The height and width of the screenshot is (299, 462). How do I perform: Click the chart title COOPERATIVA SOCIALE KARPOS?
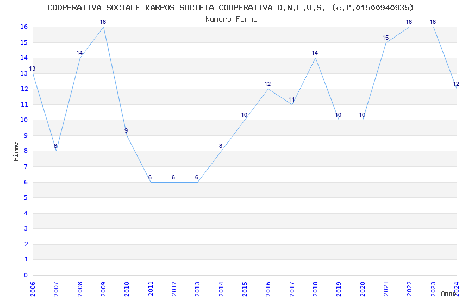(x=230, y=8)
